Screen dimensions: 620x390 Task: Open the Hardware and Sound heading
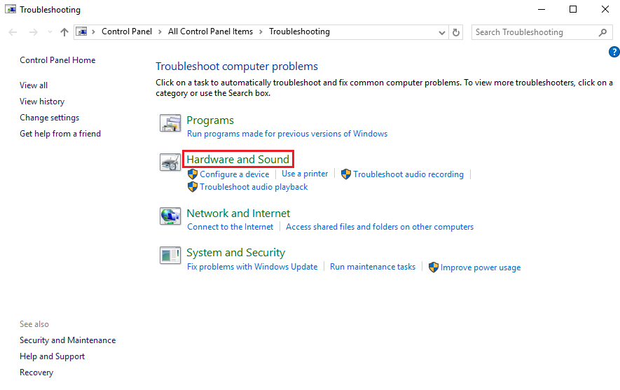[x=237, y=160]
